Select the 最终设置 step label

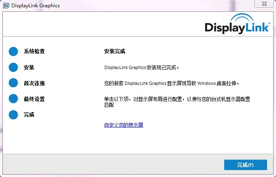34,99
